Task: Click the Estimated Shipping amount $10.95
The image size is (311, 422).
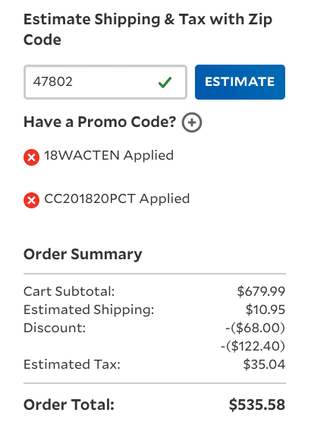Action: (265, 309)
